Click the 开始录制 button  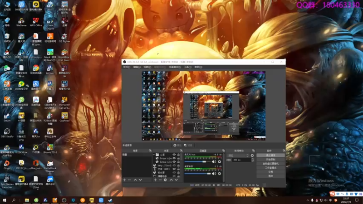tap(270, 160)
